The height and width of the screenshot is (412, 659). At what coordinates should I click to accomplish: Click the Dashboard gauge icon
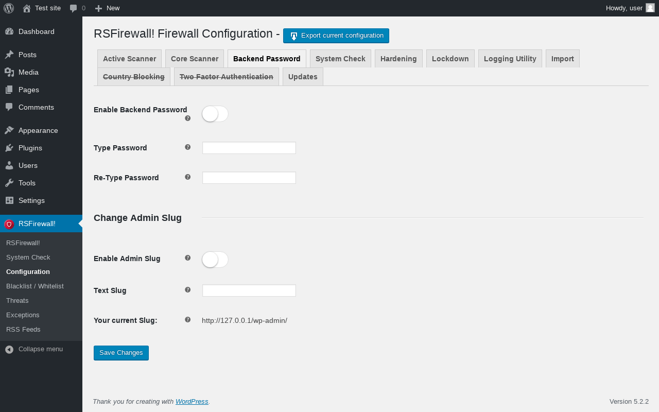coord(9,31)
